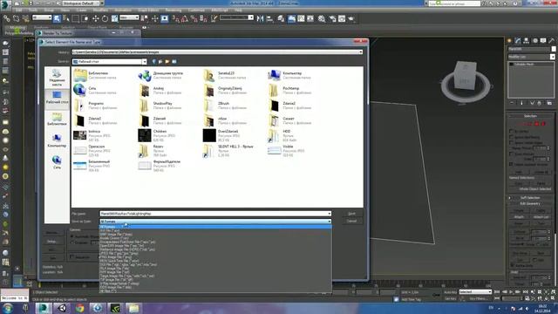Choose JPEG File from type list
Viewport: 558px width, 314px height.
(x=119, y=253)
